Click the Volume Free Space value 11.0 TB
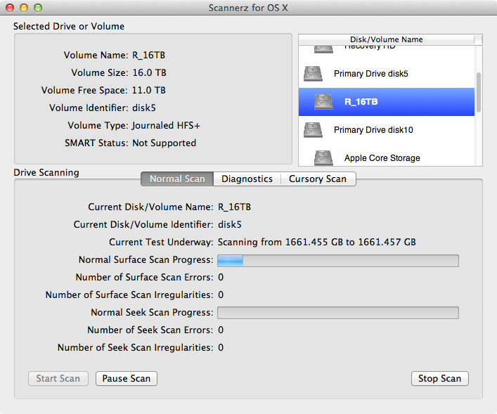This screenshot has height=414, width=497. point(148,91)
